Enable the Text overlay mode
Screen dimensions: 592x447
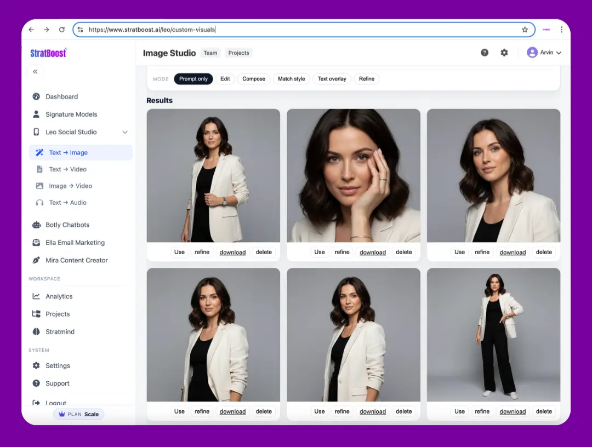(x=332, y=78)
